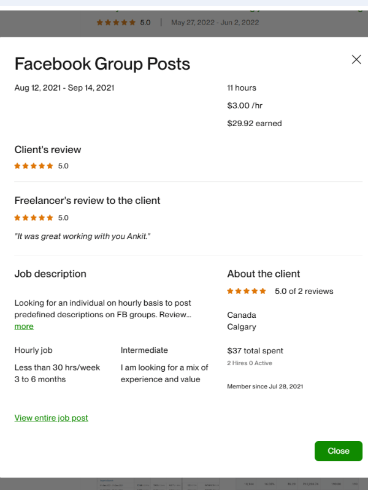Click the '$37 total spent' text
The width and height of the screenshot is (368, 490).
tap(255, 351)
